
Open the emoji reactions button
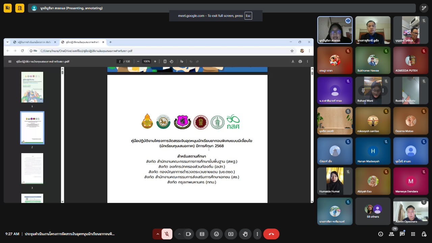pos(216,234)
